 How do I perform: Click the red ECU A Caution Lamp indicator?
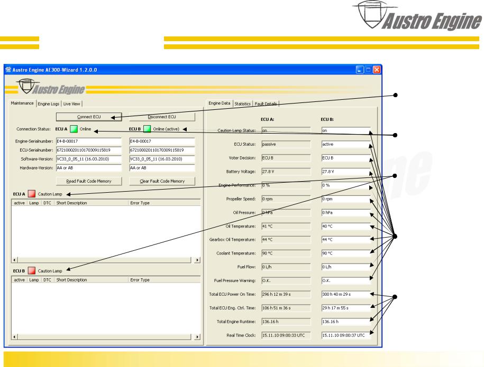[32, 194]
